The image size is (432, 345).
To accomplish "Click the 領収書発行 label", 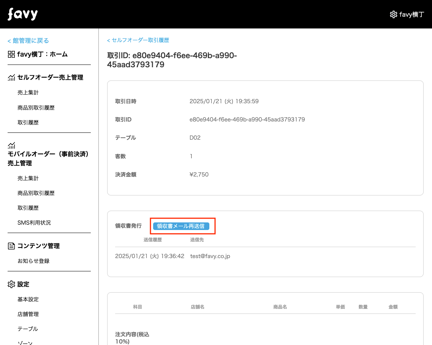I will [x=128, y=226].
